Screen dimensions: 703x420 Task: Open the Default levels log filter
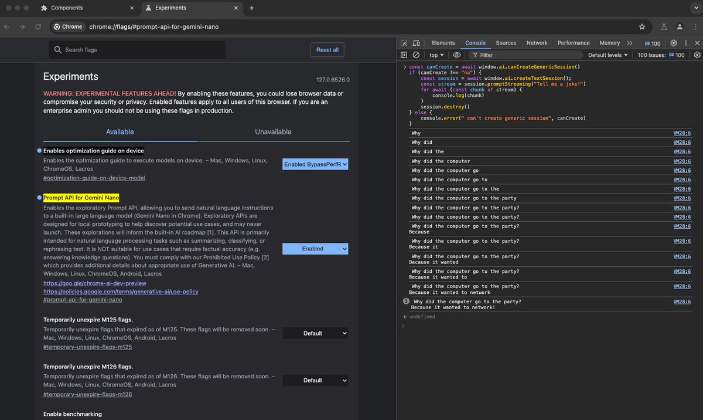(x=608, y=55)
